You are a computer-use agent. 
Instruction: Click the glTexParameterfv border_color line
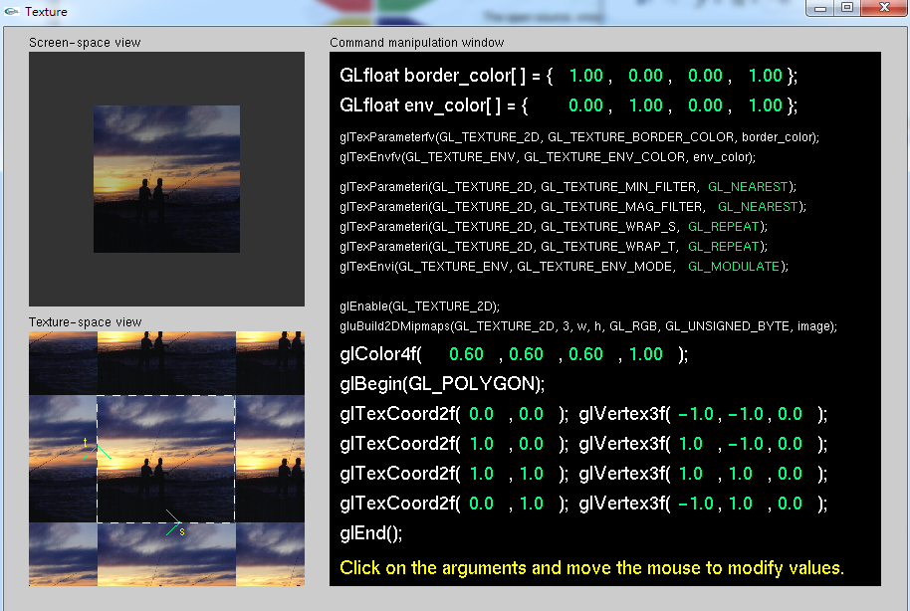coord(579,137)
